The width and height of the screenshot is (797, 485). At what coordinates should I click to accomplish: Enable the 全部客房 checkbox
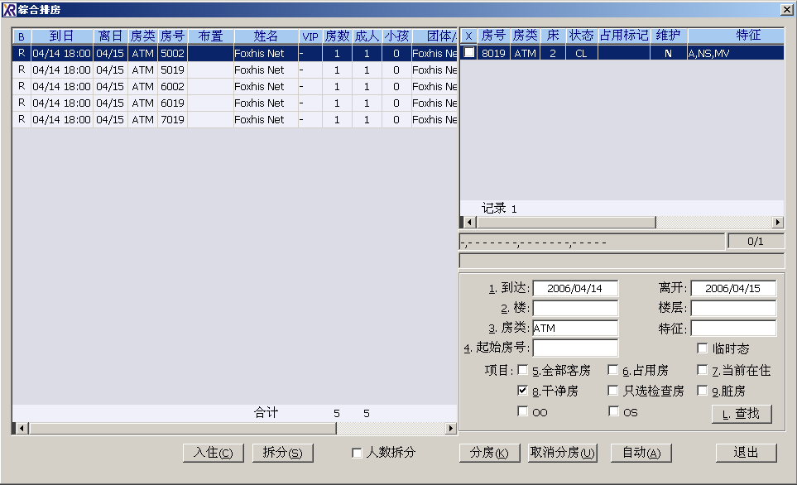tap(522, 370)
